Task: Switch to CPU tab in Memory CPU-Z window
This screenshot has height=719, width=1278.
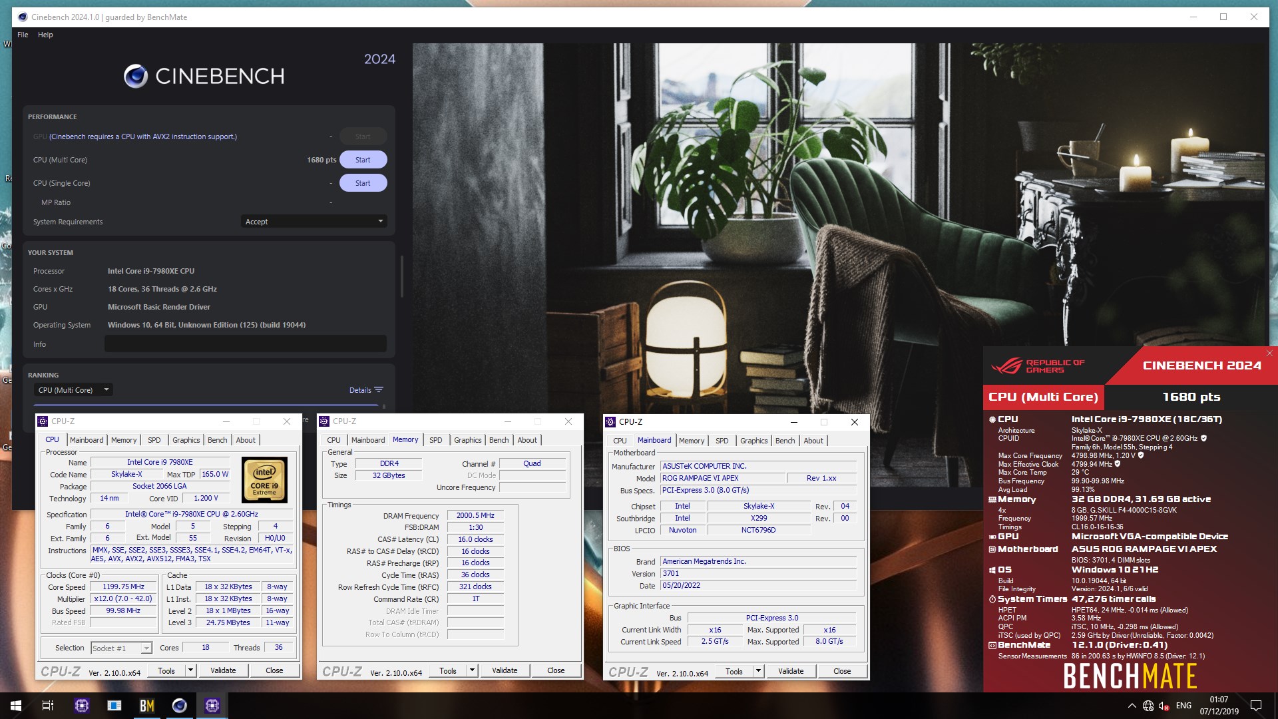Action: [333, 440]
